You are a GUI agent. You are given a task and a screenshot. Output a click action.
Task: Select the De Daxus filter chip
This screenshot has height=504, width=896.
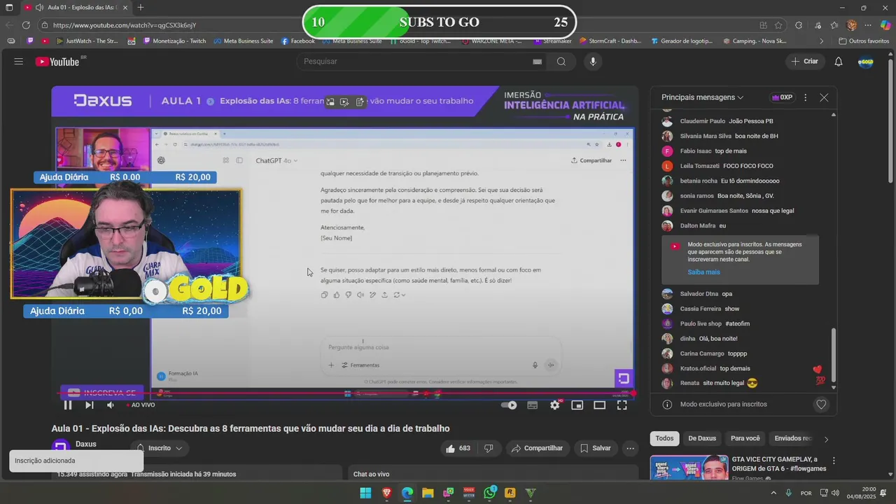pyautogui.click(x=702, y=438)
